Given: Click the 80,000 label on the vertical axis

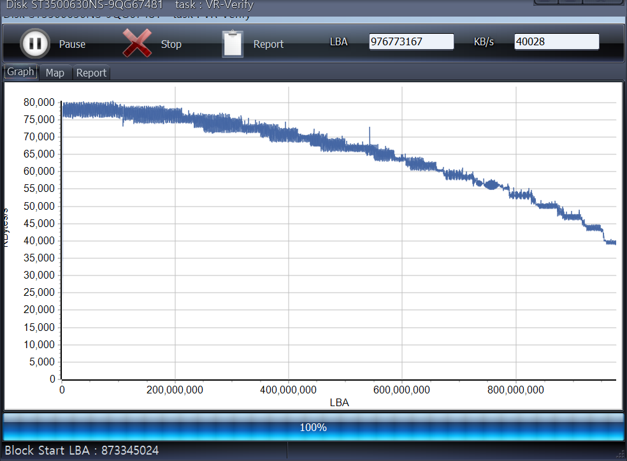Looking at the screenshot, I should click(x=39, y=102).
